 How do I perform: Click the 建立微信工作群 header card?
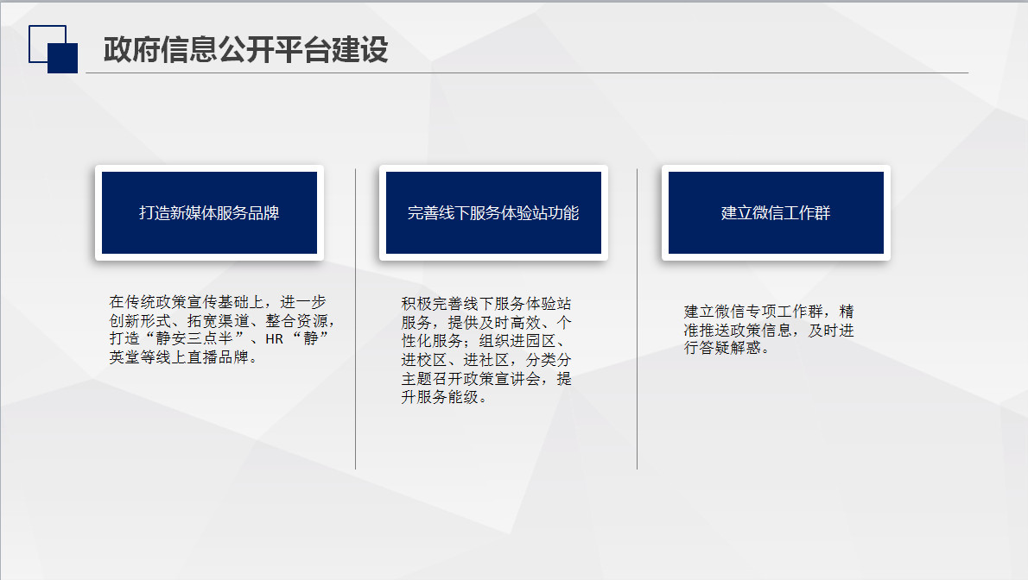click(x=775, y=212)
